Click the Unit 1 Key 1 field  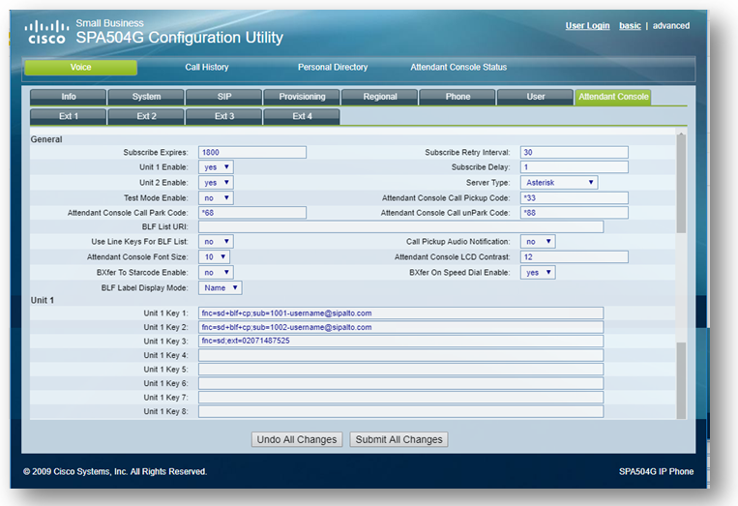(401, 313)
